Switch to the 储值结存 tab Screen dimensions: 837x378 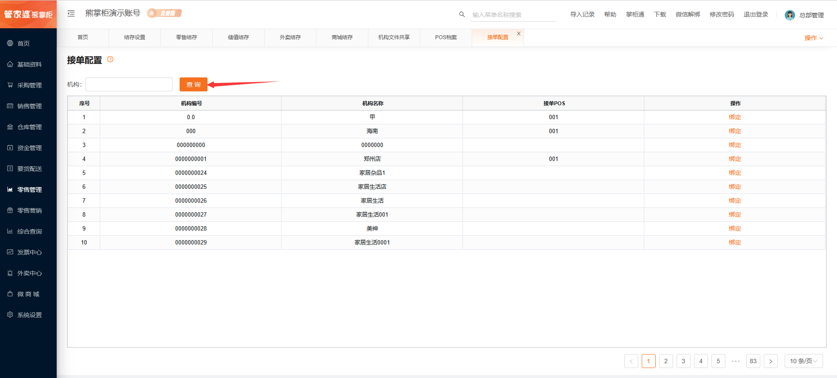pyautogui.click(x=238, y=37)
